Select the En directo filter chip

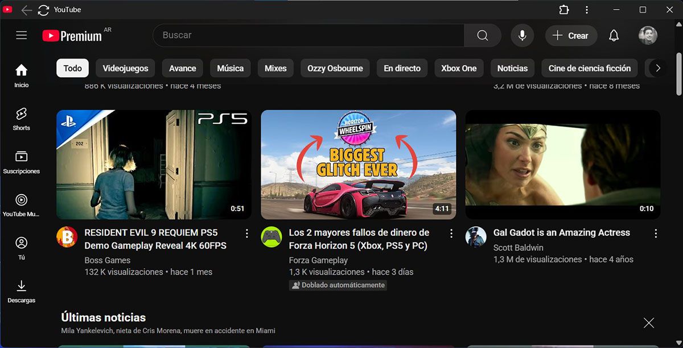[402, 68]
